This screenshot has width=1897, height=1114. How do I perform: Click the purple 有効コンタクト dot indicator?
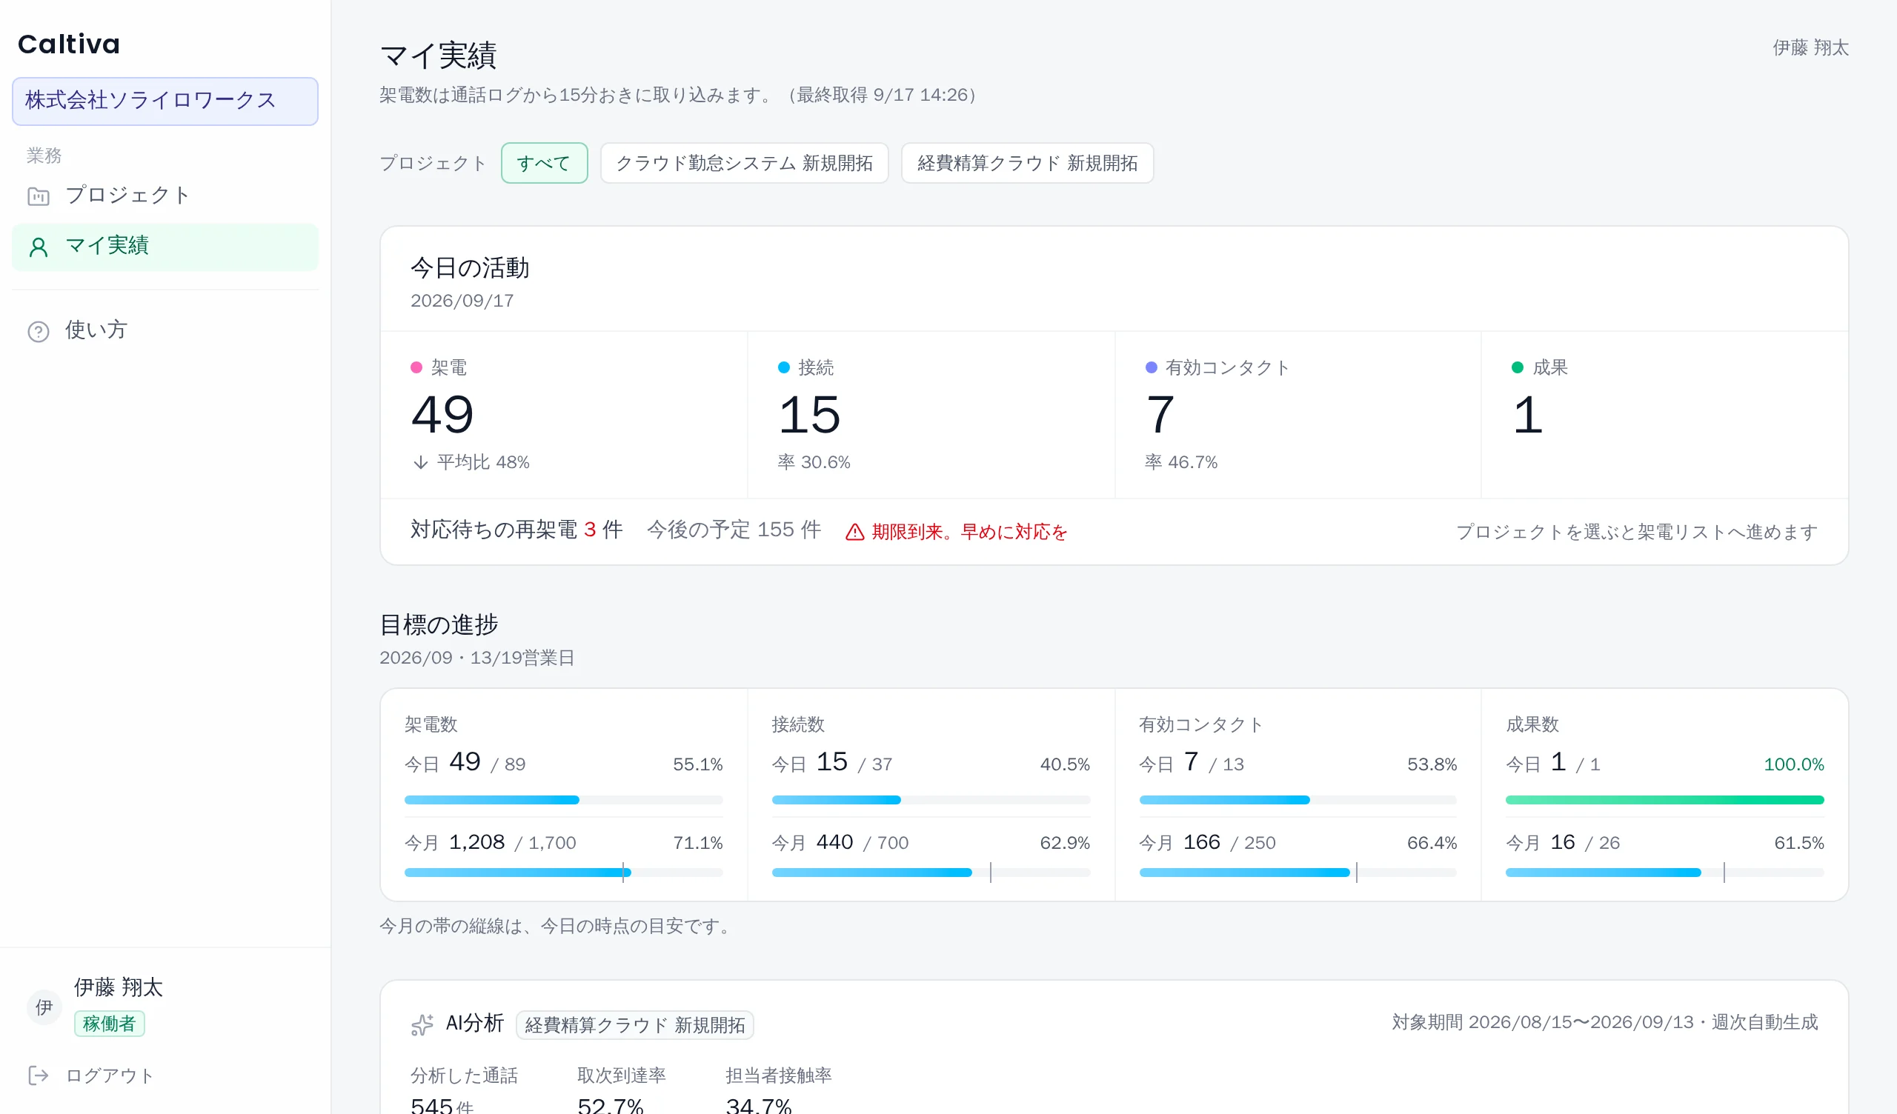1151,367
